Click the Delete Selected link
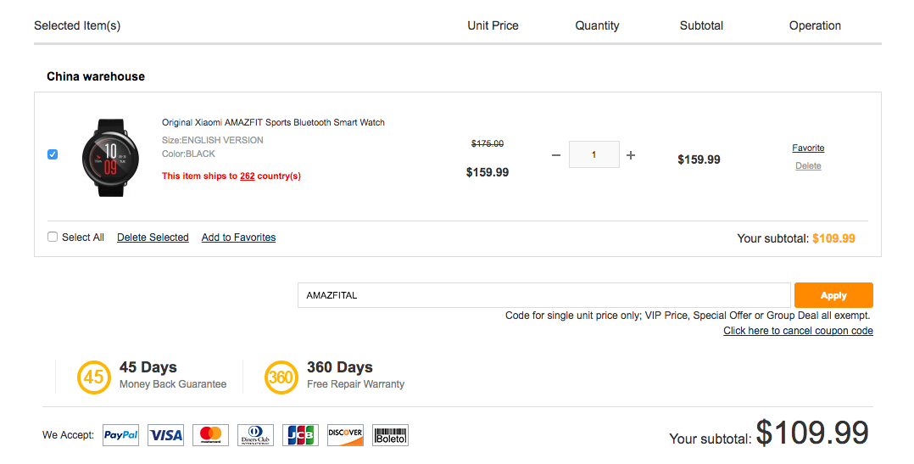Image resolution: width=914 pixels, height=464 pixels. tap(153, 238)
